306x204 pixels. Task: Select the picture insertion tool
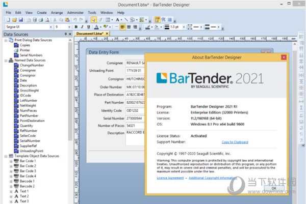(142, 20)
